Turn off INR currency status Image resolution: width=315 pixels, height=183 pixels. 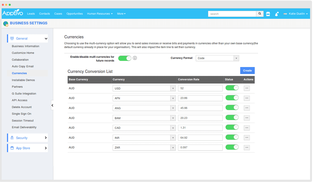232,137
